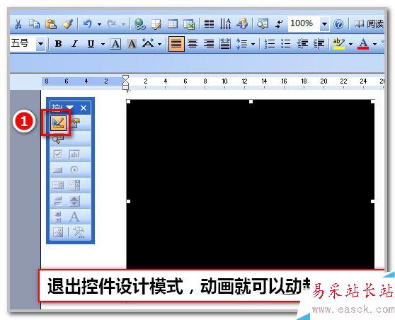
Task: Click the character scaling icon
Action: coord(148,43)
